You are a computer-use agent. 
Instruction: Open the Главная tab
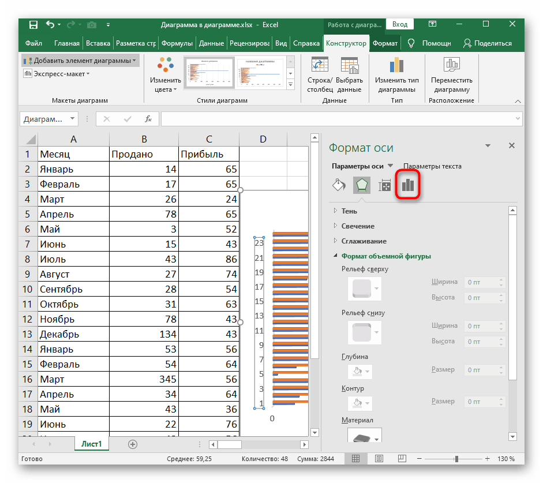coord(67,43)
